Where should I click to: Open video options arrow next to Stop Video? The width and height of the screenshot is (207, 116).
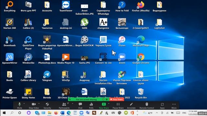pos(39,104)
